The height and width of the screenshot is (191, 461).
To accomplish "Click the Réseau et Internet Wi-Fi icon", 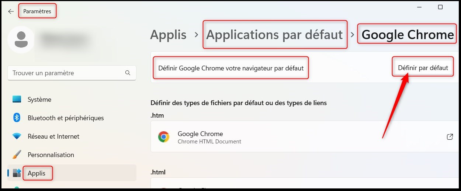I will click(17, 136).
